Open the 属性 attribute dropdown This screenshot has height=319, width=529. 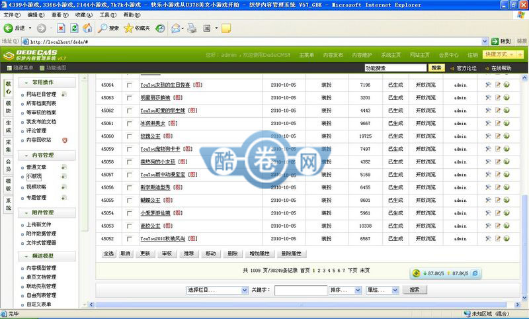pos(382,290)
